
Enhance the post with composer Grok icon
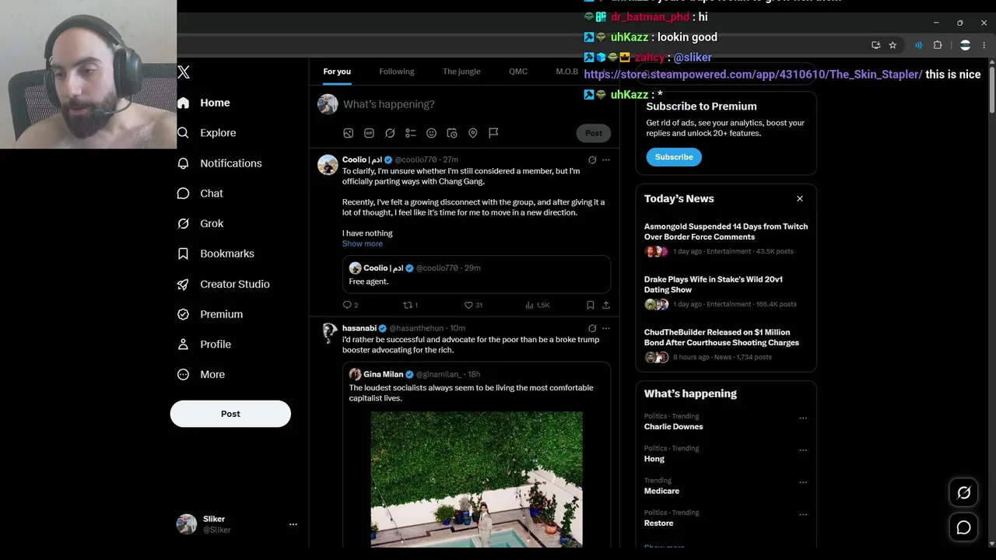point(390,133)
